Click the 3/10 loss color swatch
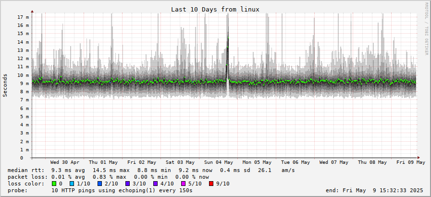The image size is (431, 197). (x=127, y=184)
